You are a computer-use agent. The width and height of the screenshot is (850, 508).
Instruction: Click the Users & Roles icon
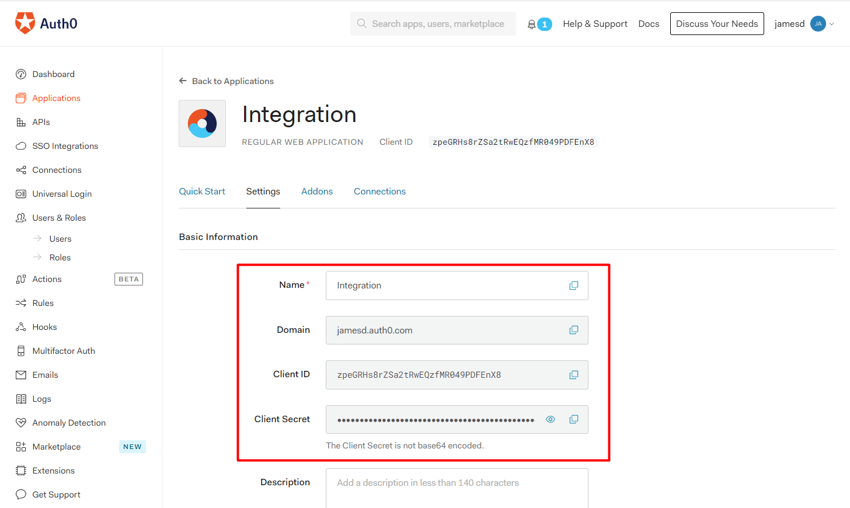tap(21, 218)
